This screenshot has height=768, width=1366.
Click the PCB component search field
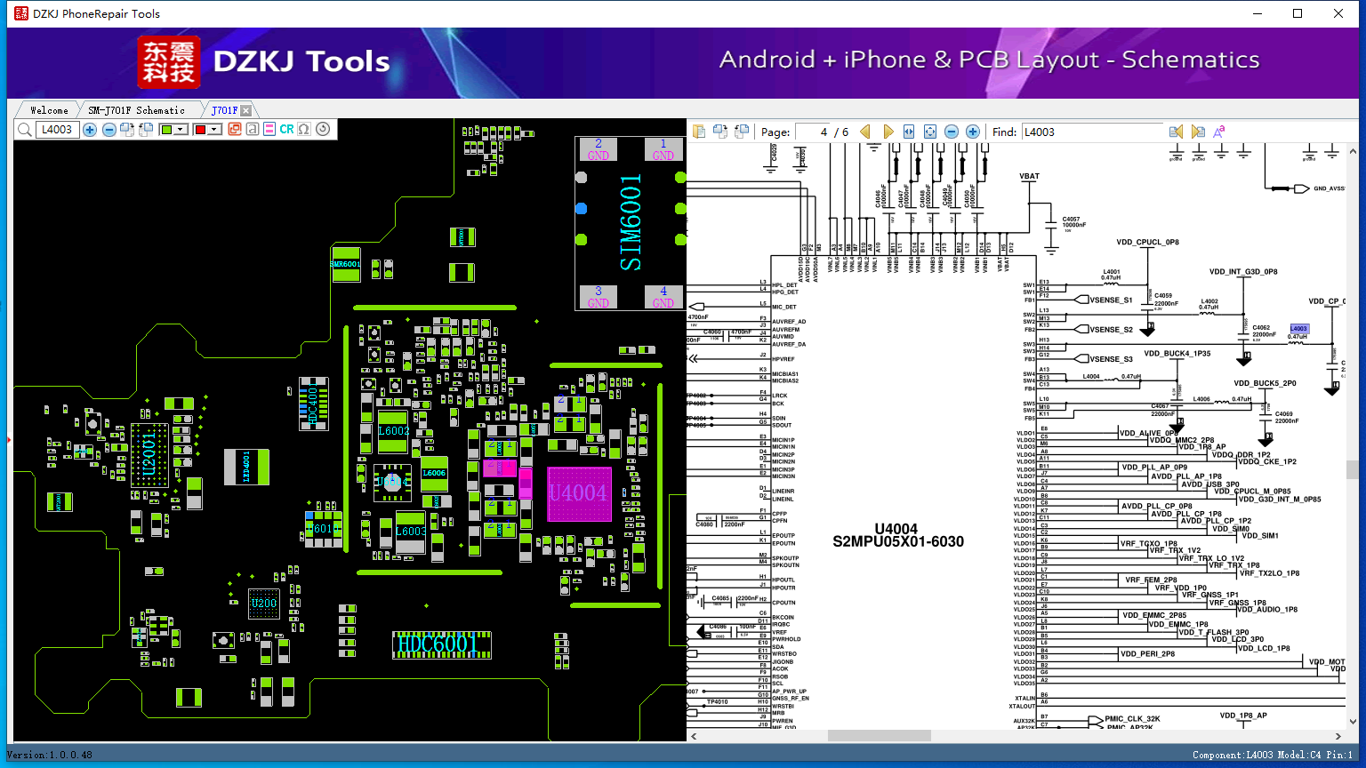click(57, 130)
